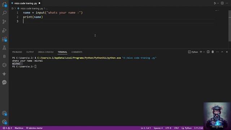
Task: Open the Testing flask view
Action: 4,48
